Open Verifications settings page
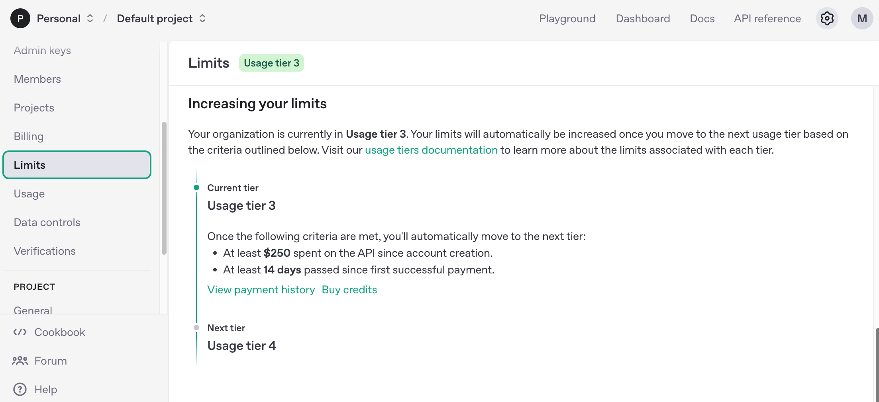Viewport: 879px width, 402px height. pyautogui.click(x=45, y=251)
